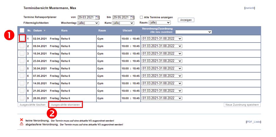This screenshot has width=276, height=137.
Task: Expand Verordnung dropdown for 16.04.2021 row
Action: click(162, 53)
